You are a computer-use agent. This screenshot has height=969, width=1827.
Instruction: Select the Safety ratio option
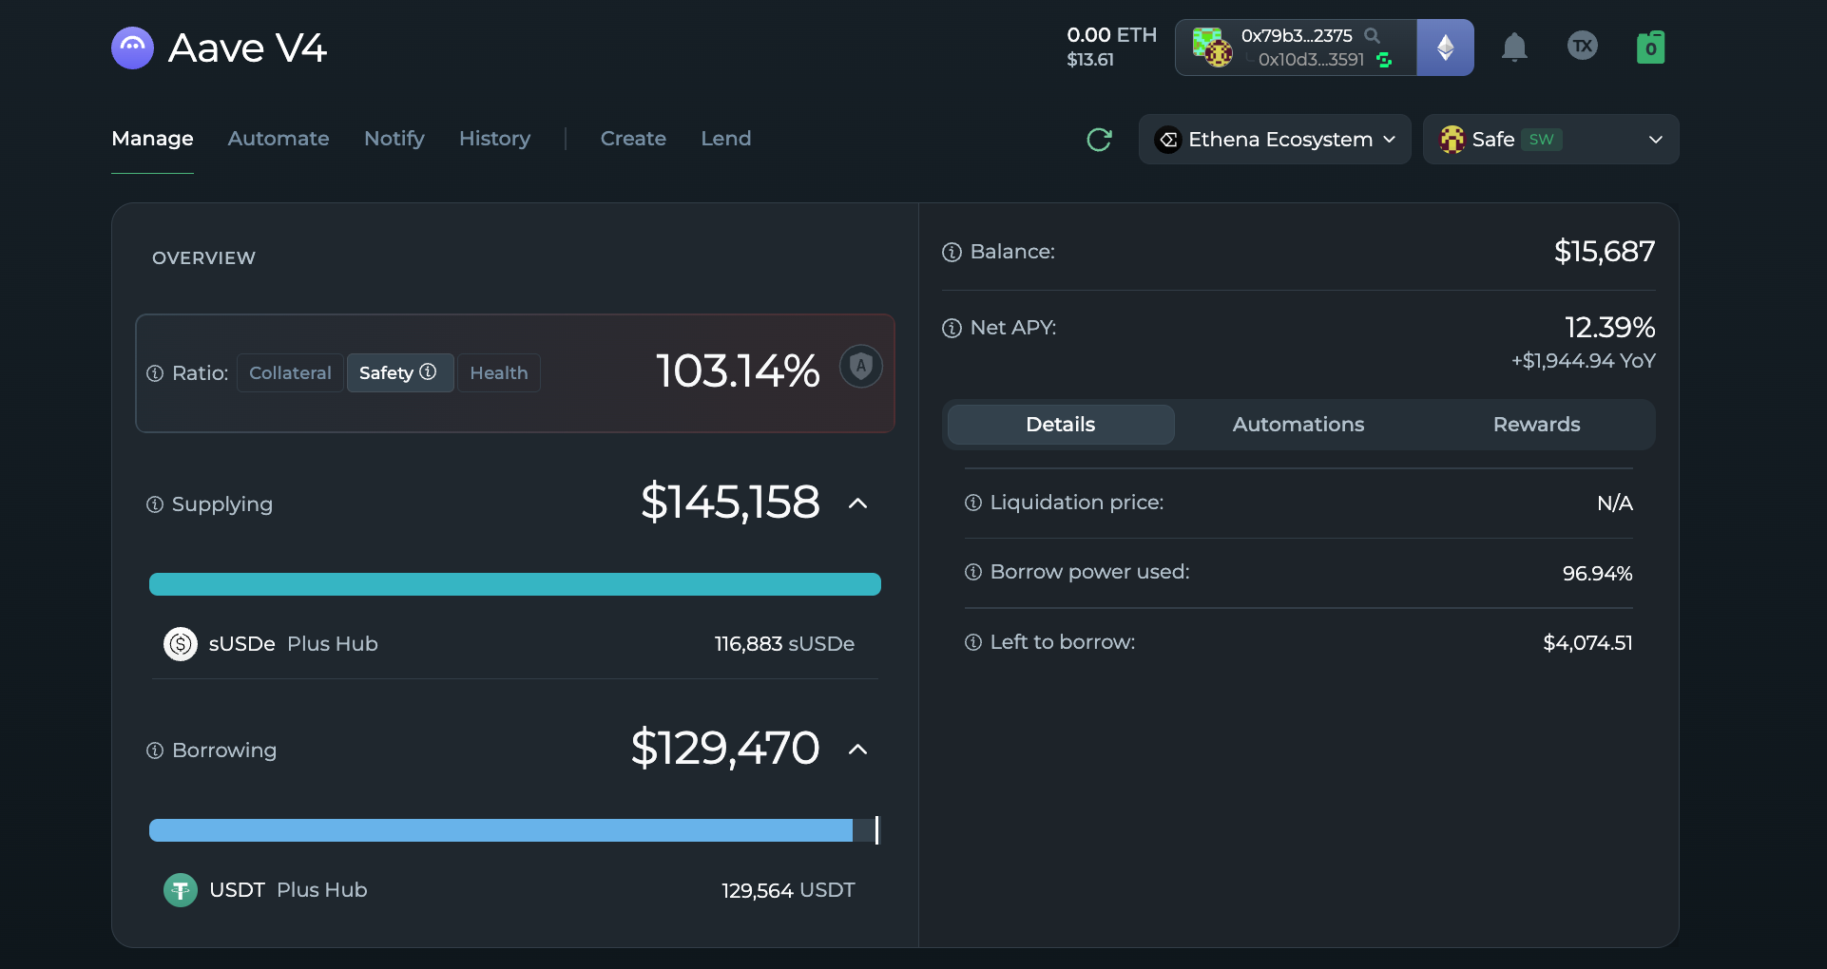point(399,372)
